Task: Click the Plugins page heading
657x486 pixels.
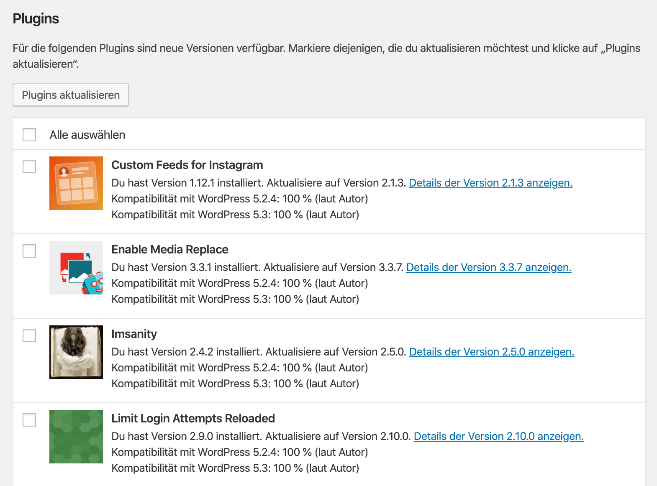Action: (36, 19)
